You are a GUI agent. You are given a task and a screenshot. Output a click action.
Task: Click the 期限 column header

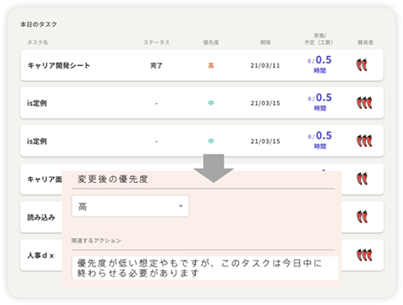point(265,43)
